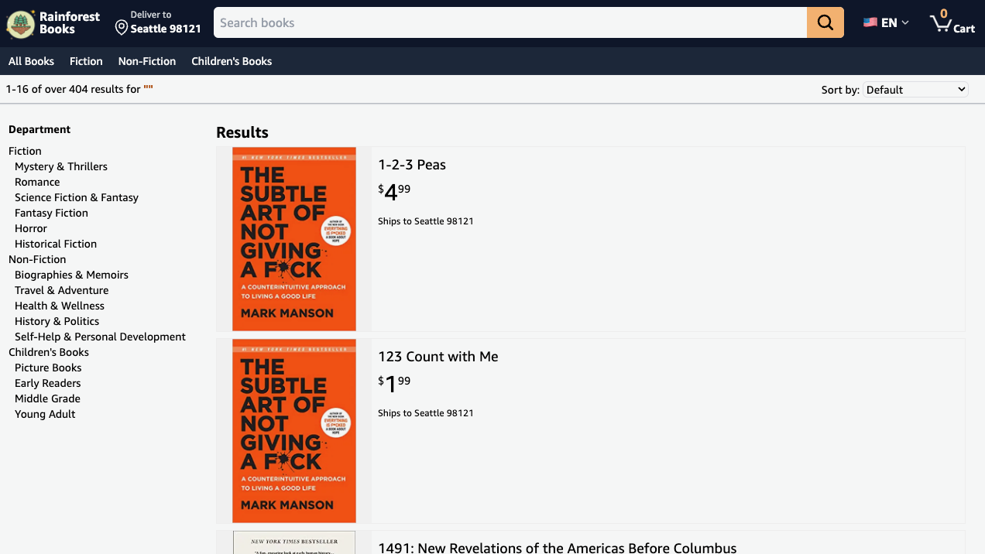Browse the Mystery & Thrillers department
The height and width of the screenshot is (554, 985).
pos(60,166)
